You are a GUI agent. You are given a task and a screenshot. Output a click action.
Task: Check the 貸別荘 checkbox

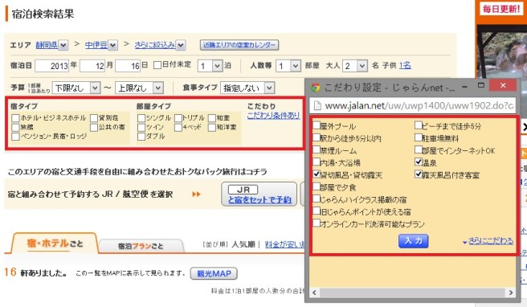(x=94, y=118)
